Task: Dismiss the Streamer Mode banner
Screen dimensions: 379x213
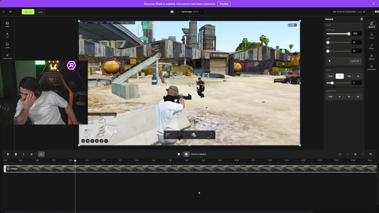Action: point(374,4)
